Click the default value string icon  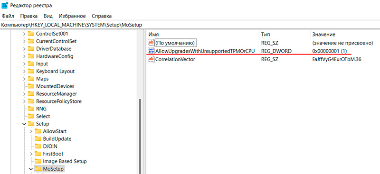[x=151, y=43]
